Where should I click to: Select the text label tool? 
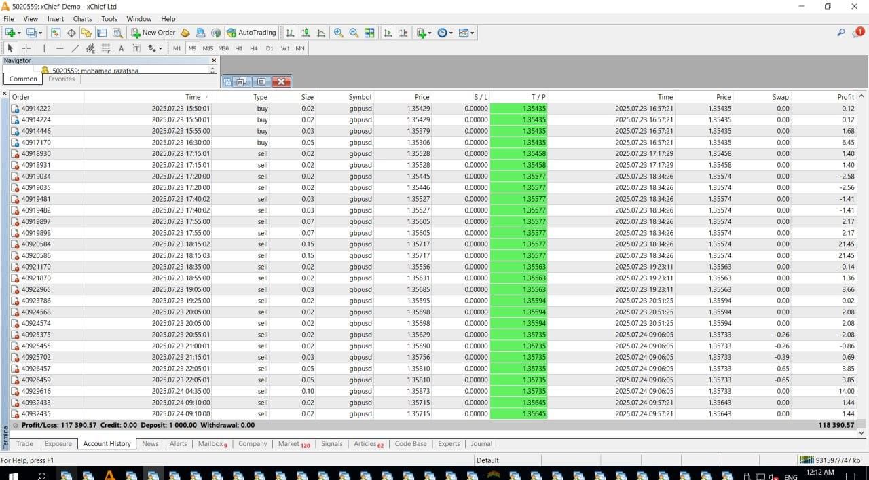(x=122, y=48)
